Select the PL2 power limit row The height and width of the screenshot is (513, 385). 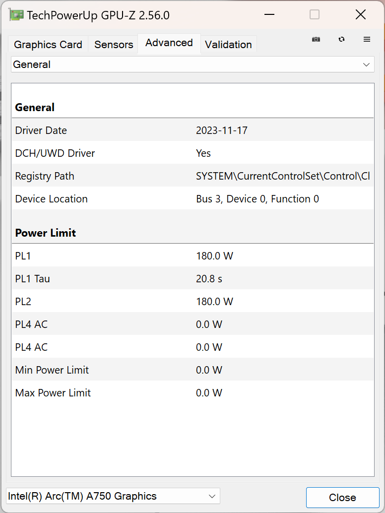coord(192,302)
